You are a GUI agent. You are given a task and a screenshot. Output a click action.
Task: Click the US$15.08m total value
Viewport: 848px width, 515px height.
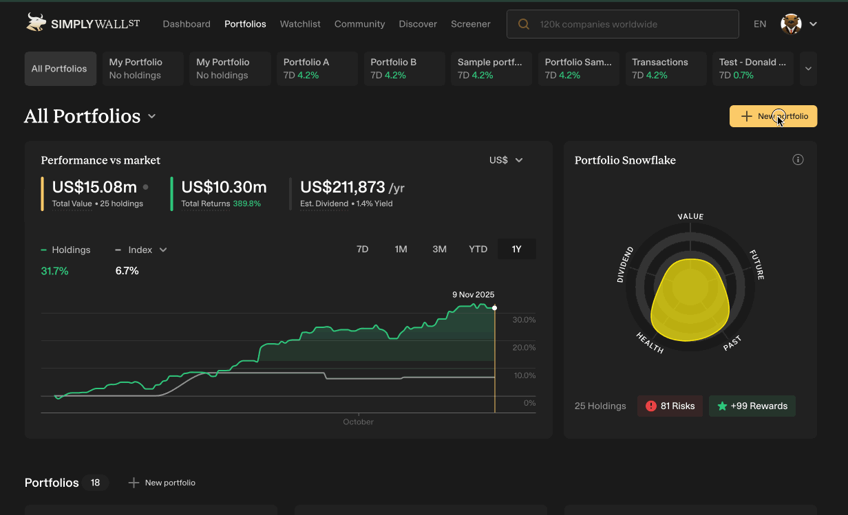94,186
